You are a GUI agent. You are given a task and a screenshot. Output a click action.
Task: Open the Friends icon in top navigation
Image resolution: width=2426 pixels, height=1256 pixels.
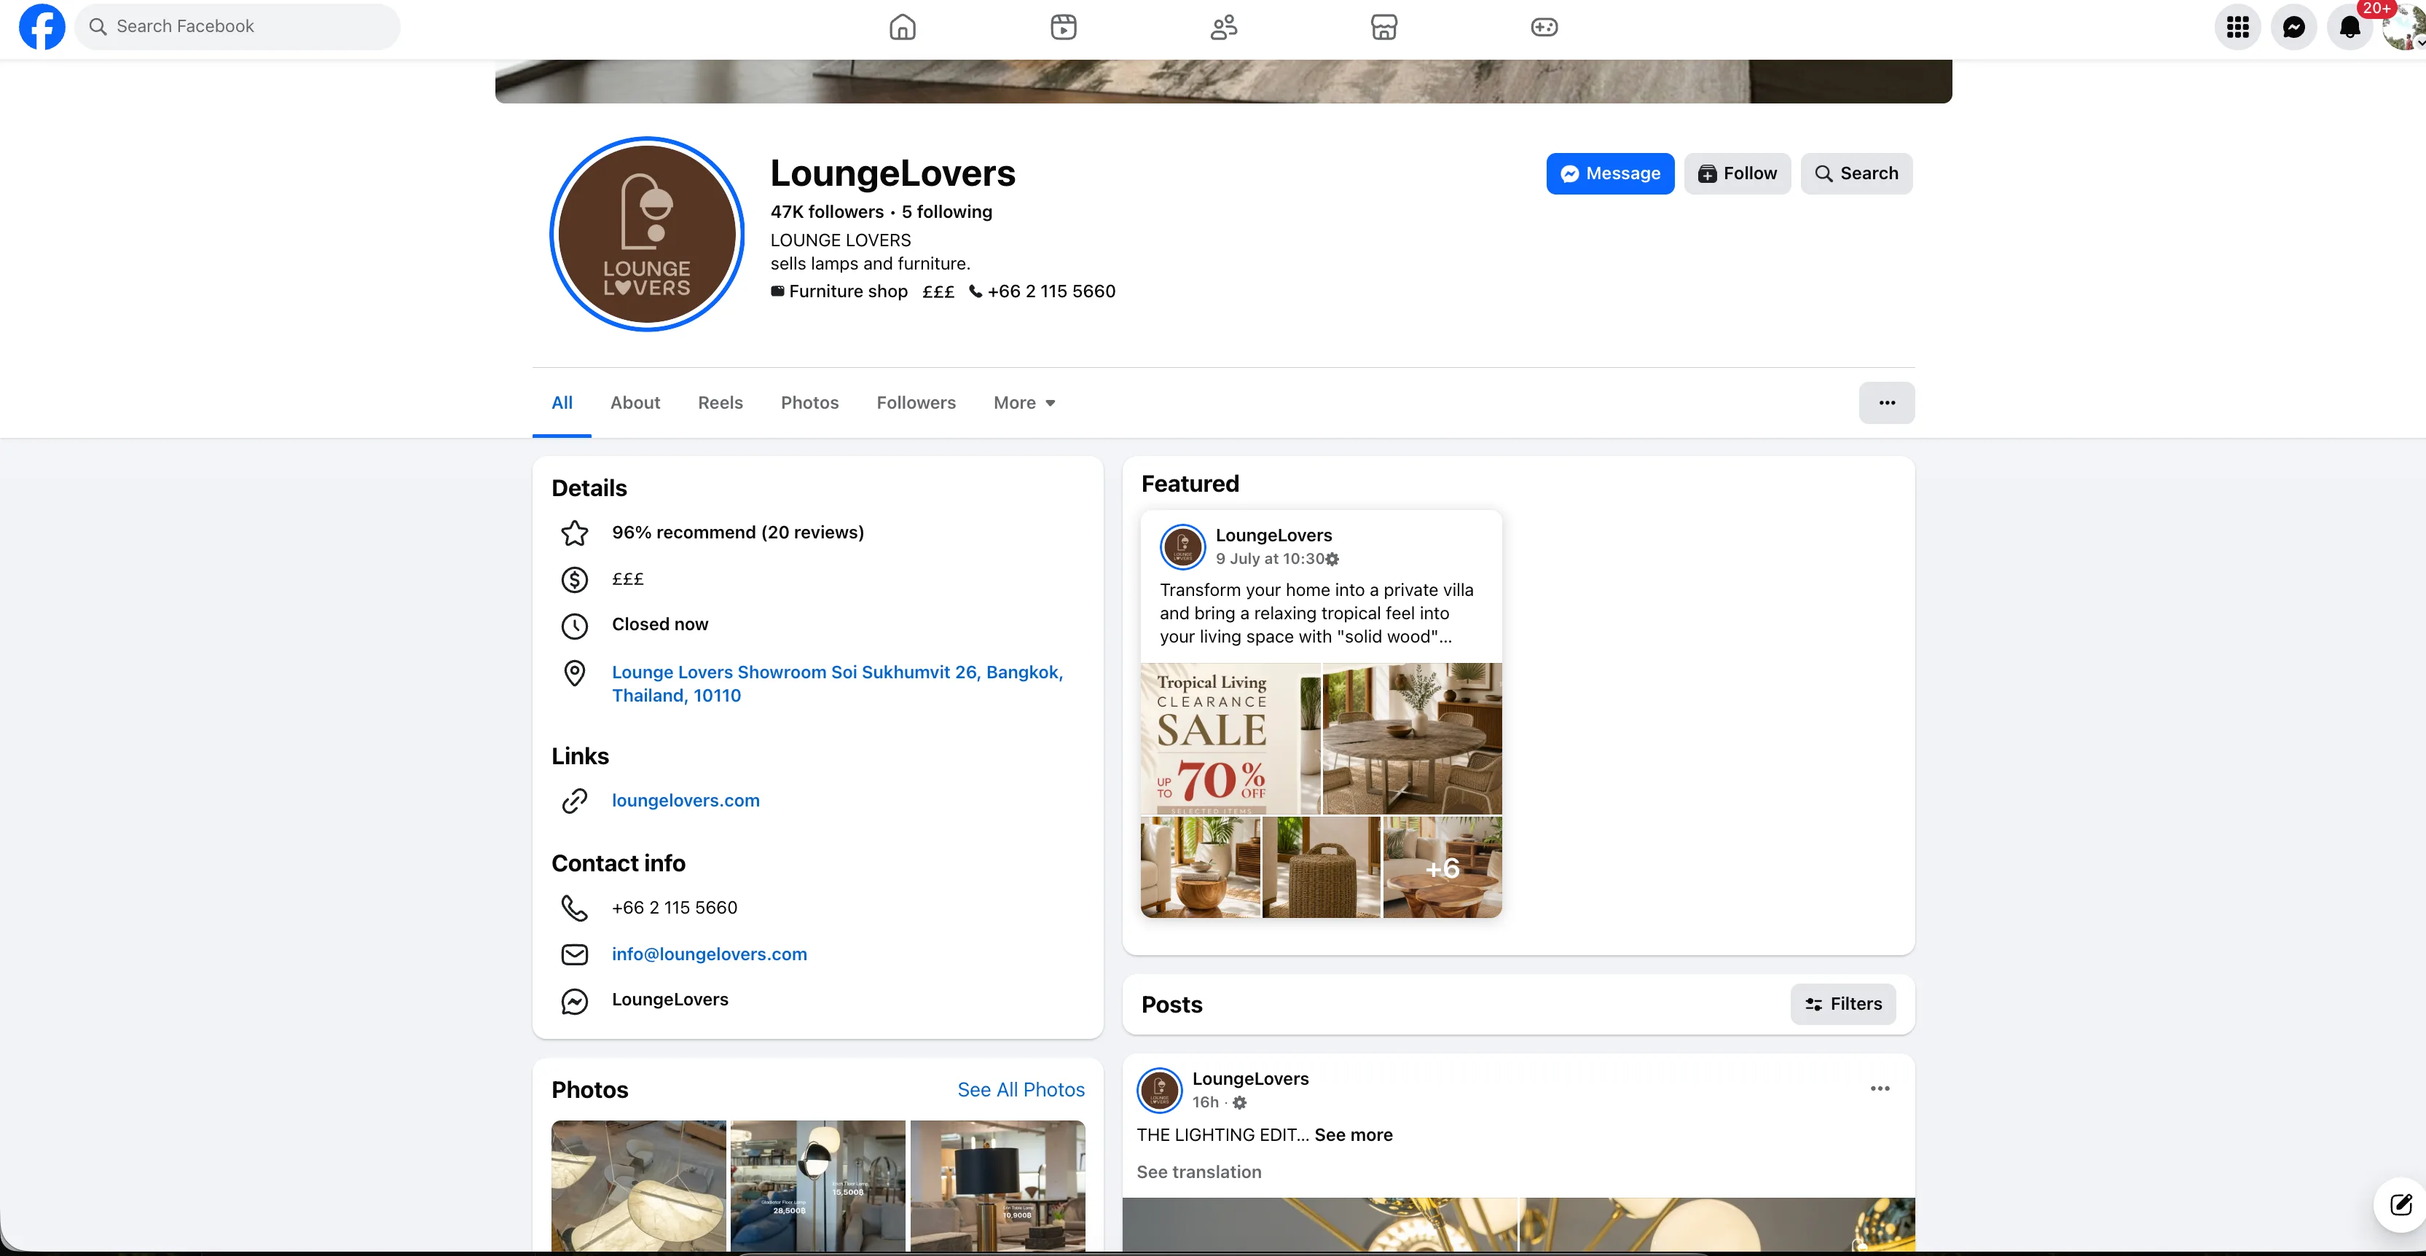(x=1223, y=27)
